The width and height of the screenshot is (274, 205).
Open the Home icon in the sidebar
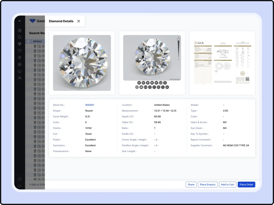(x=20, y=30)
